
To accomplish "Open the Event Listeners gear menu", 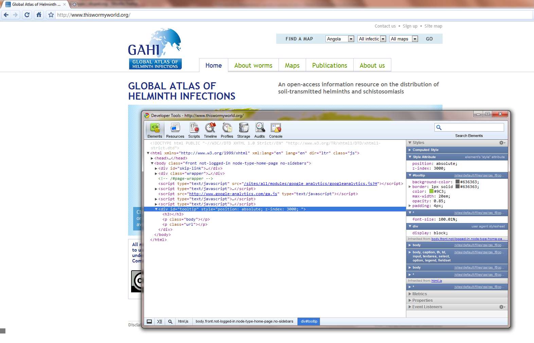I will (x=502, y=307).
